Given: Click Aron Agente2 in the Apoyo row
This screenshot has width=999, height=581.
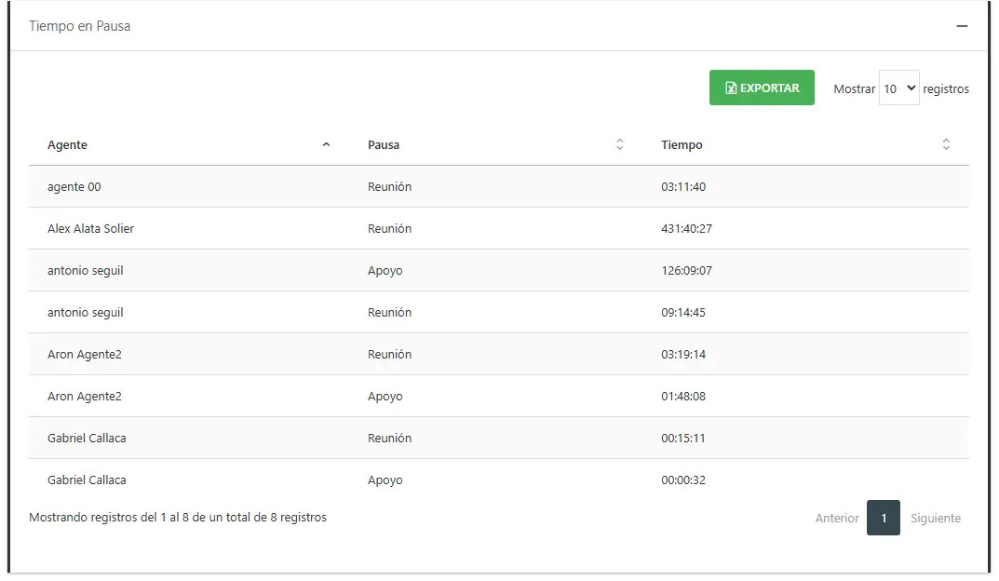Looking at the screenshot, I should [x=84, y=397].
